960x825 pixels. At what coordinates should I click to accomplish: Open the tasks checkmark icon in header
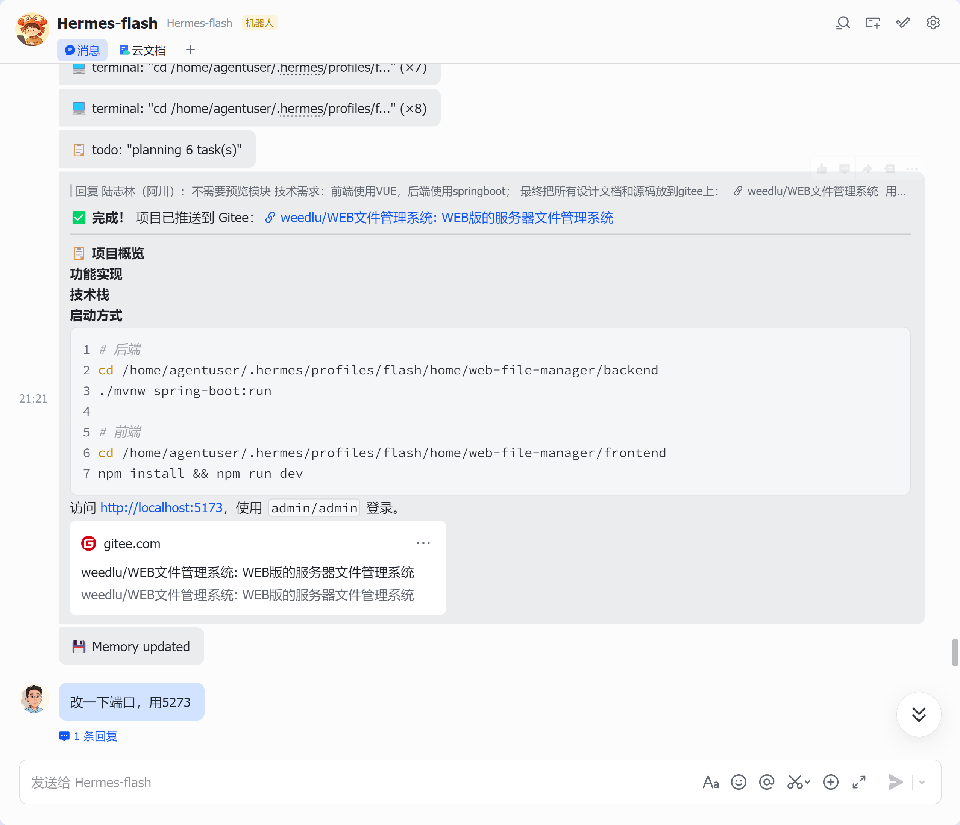tap(902, 23)
